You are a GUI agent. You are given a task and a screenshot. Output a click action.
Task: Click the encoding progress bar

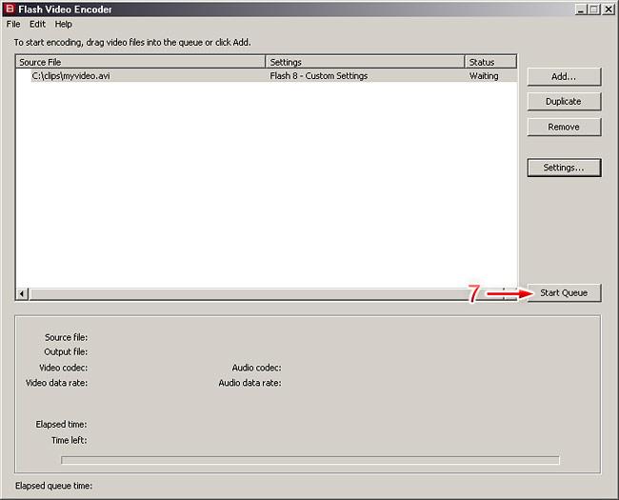tap(310, 460)
